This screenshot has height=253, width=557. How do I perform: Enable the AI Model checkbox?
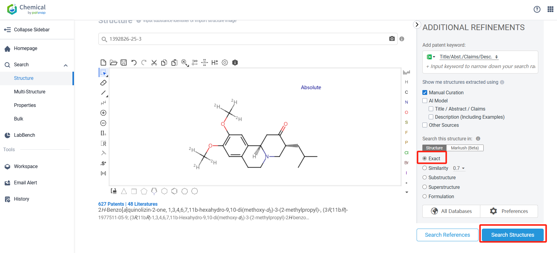pos(425,101)
